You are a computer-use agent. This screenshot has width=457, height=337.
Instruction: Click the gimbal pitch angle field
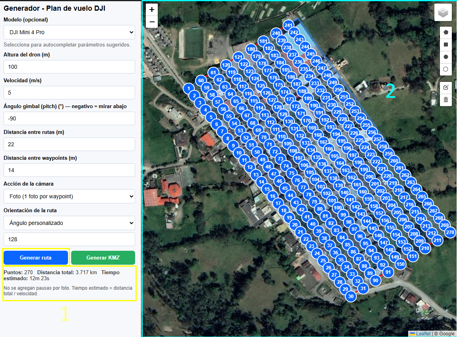[69, 118]
